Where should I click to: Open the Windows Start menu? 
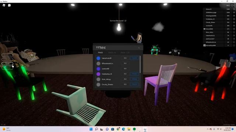(91, 129)
